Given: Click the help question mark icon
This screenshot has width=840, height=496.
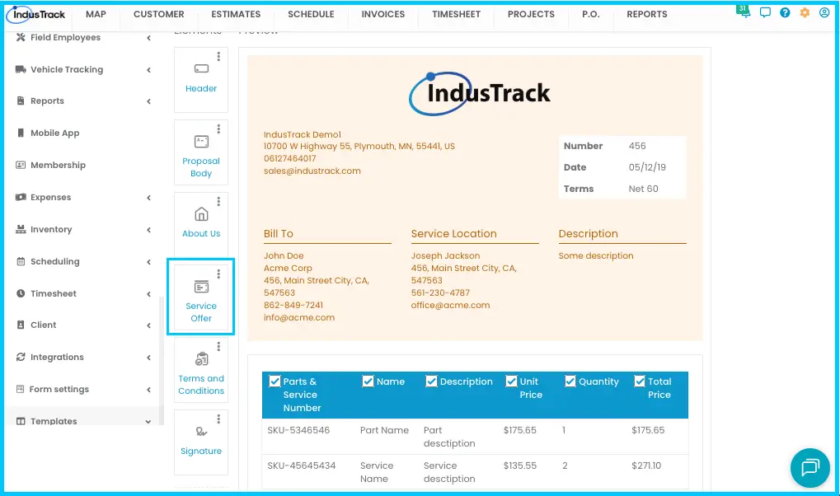Looking at the screenshot, I should (x=785, y=12).
